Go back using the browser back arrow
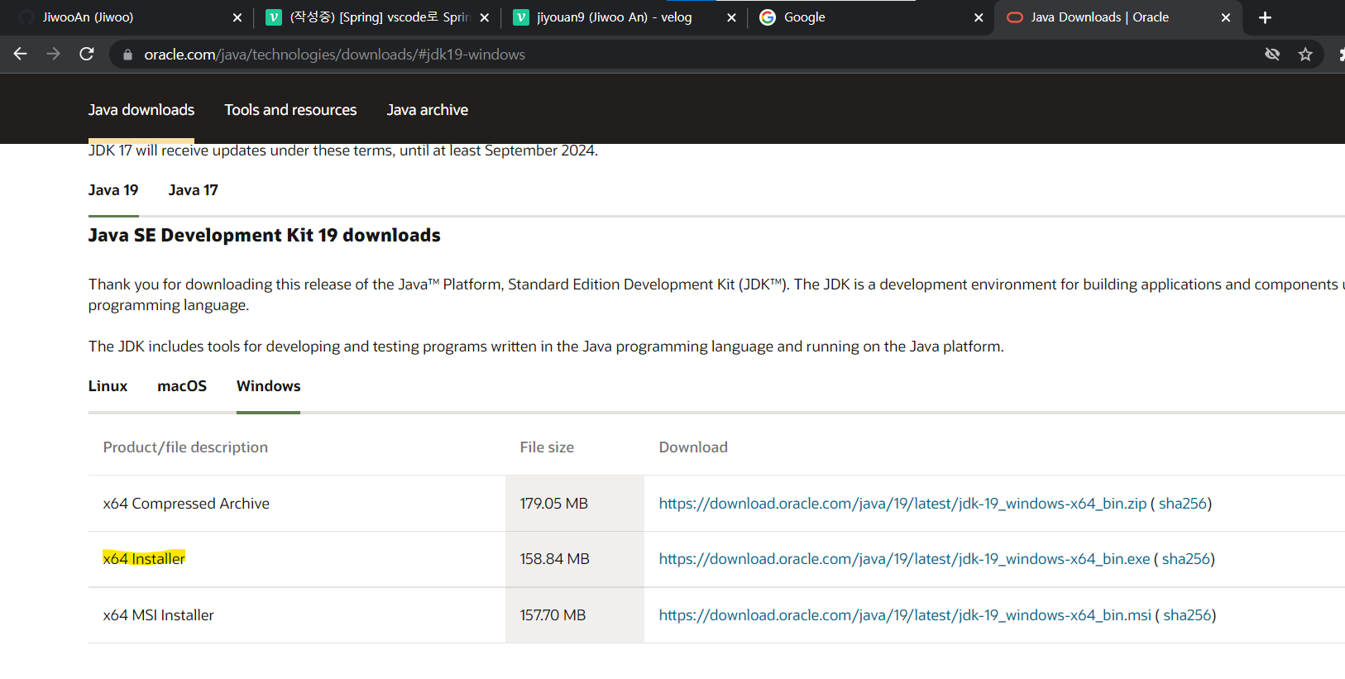The width and height of the screenshot is (1345, 679). coord(21,54)
